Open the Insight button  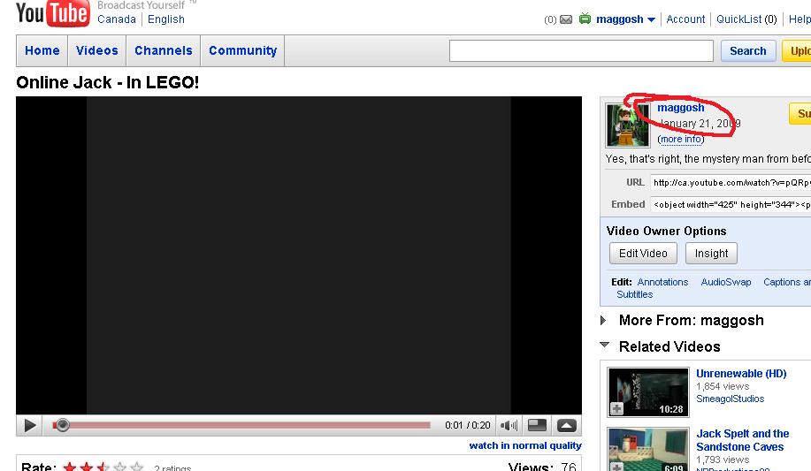[x=711, y=254]
